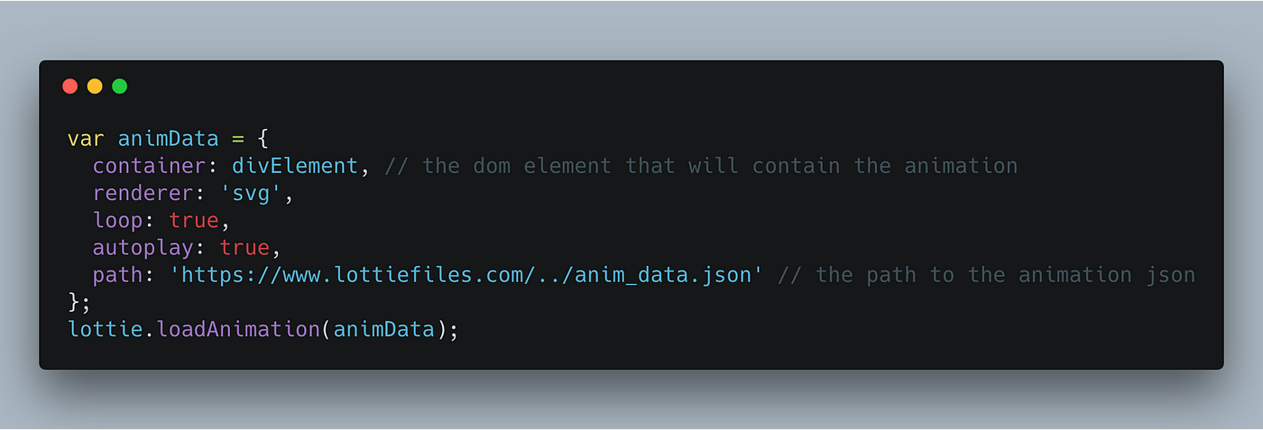Click the true value after autoplay

coord(244,247)
